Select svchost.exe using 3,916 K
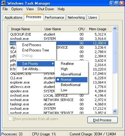The width and height of the screenshot is (125, 136). (59, 39)
